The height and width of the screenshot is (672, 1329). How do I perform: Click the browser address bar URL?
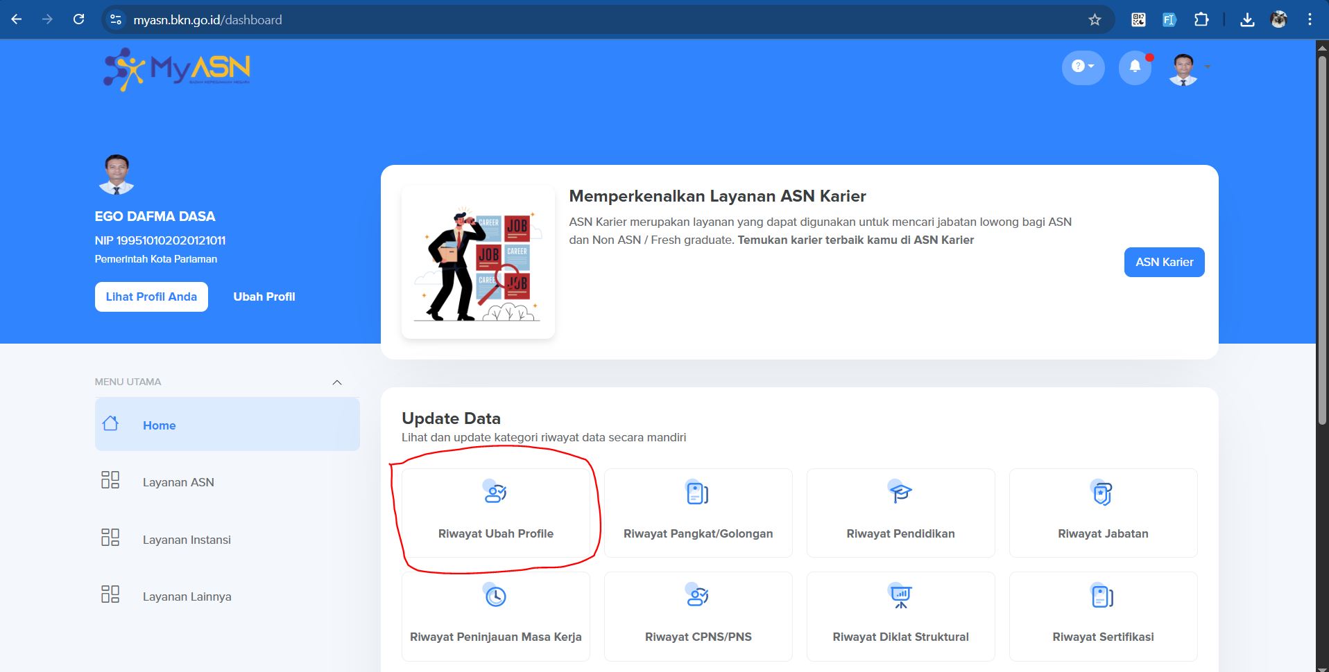point(207,20)
